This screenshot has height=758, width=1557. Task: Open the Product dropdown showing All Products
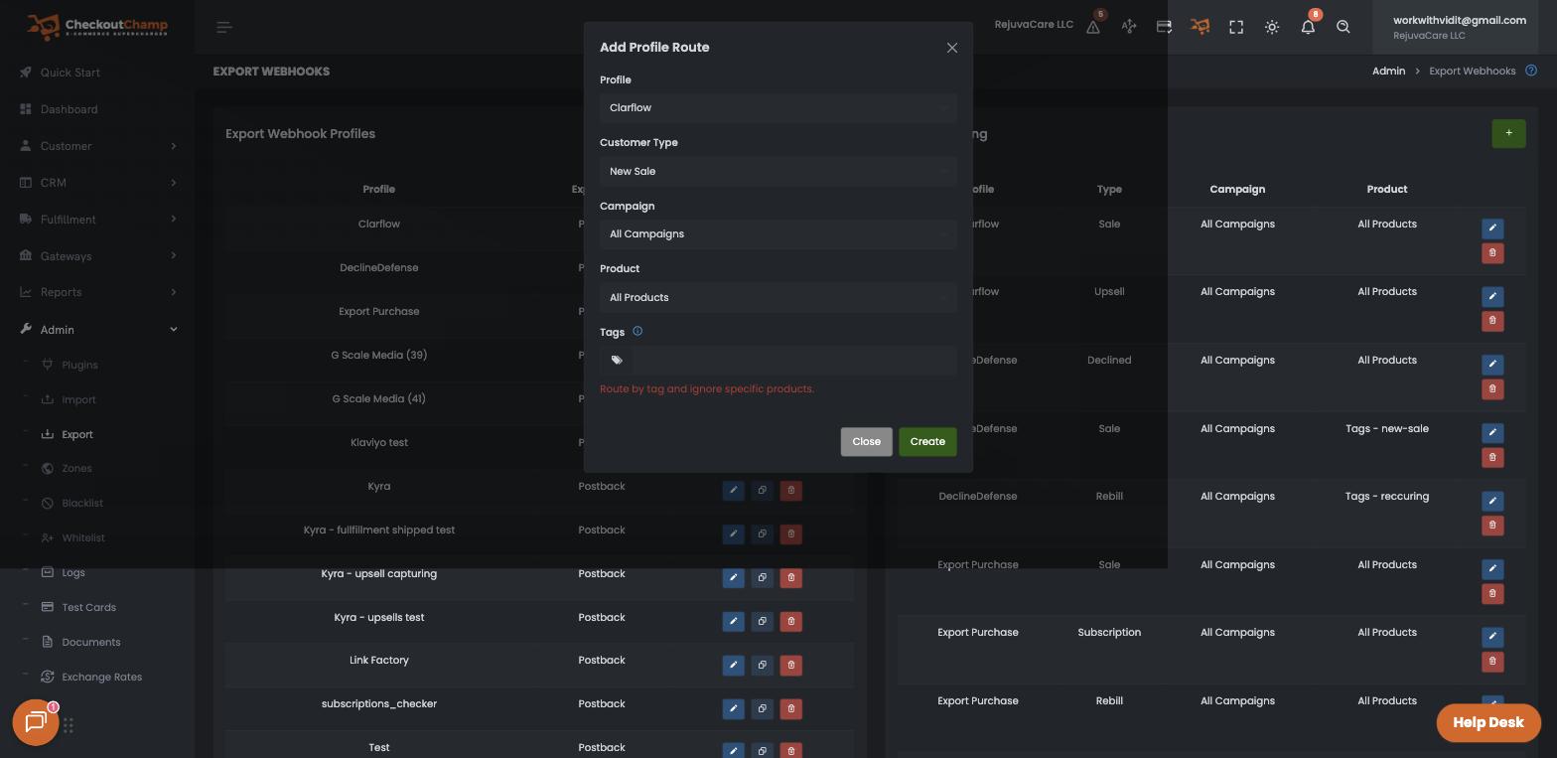coord(778,297)
